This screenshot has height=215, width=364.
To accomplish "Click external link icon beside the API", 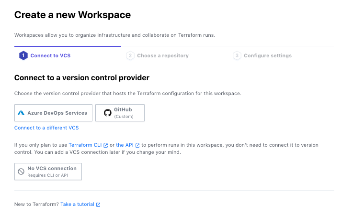I will (138, 145).
